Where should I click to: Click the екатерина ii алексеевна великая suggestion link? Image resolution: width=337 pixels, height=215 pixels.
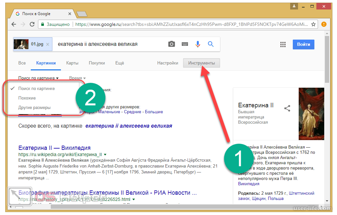[x=129, y=126]
